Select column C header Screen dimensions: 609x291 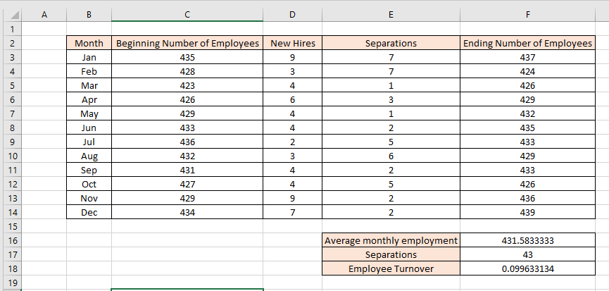tap(187, 15)
